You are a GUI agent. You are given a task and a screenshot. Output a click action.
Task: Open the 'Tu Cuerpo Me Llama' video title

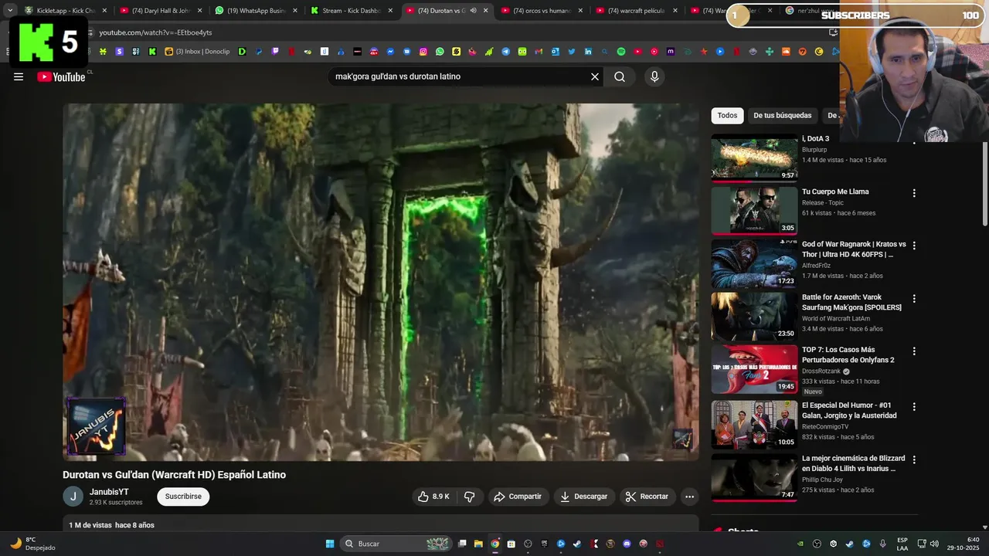coord(835,192)
